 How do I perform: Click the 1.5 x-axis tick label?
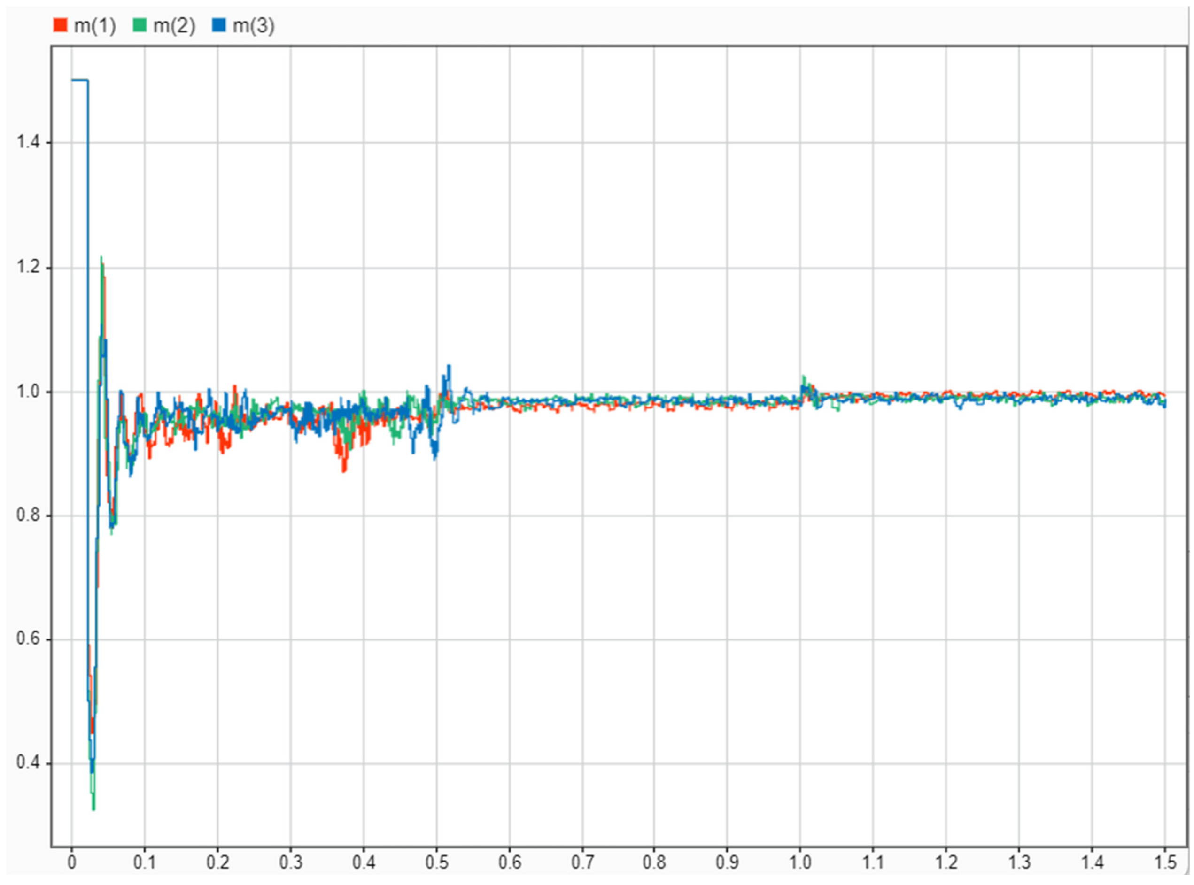(x=1164, y=863)
